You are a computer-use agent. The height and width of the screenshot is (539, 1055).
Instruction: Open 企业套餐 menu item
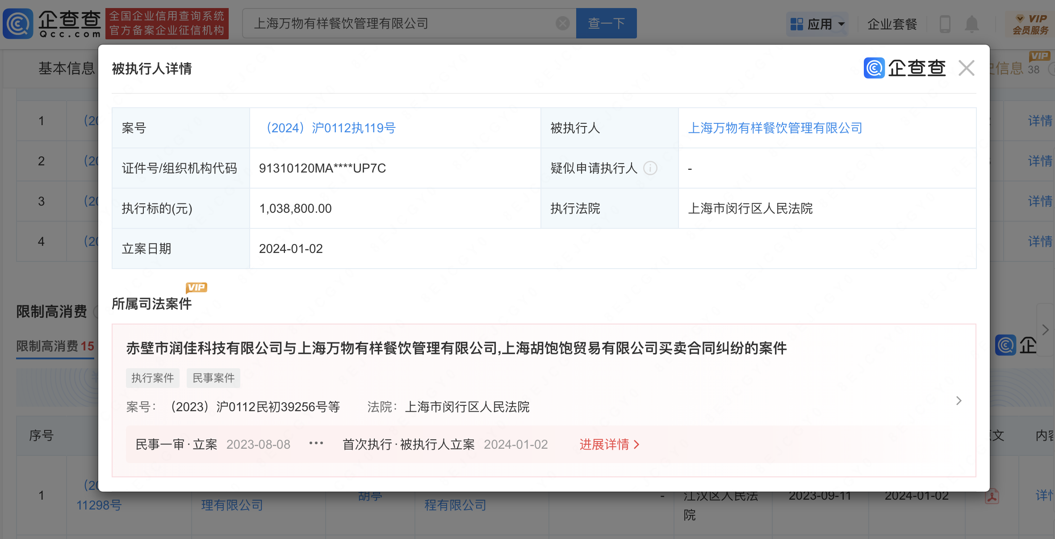point(892,24)
